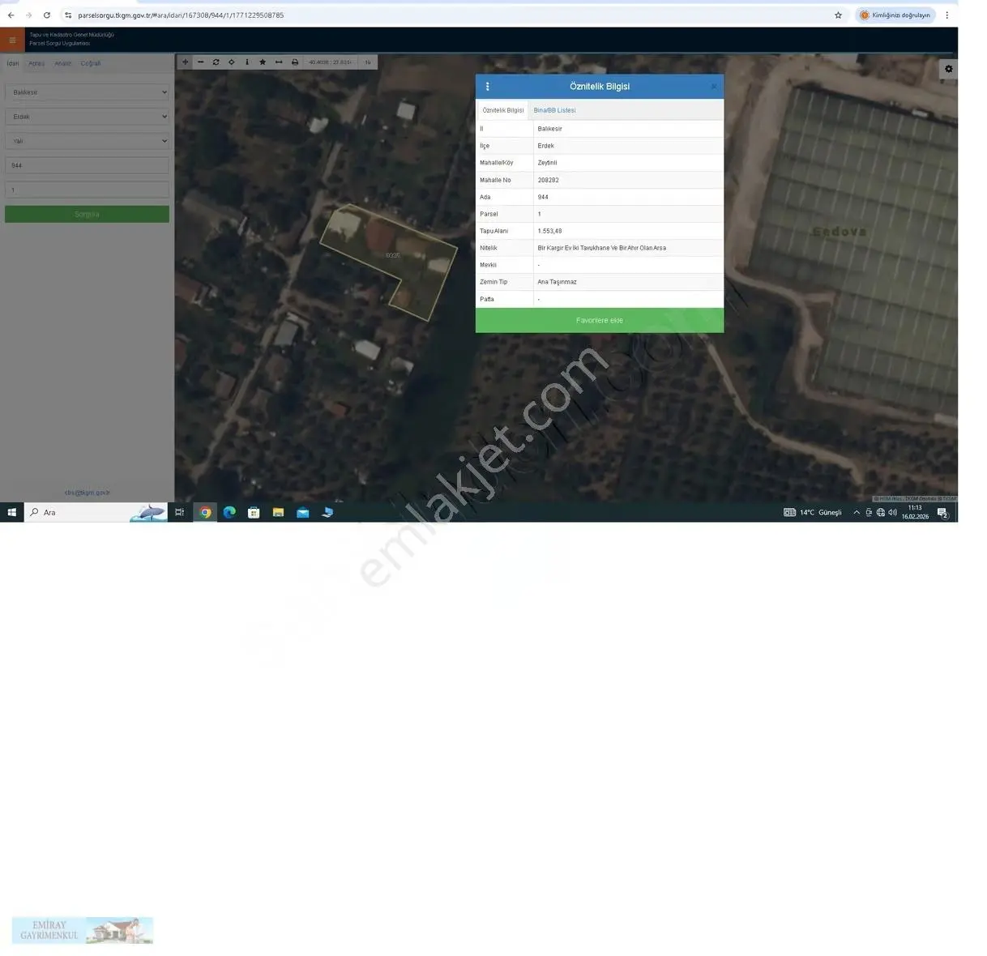Select the distance measure arrow tool
Screen dimensions: 987x956
279,62
